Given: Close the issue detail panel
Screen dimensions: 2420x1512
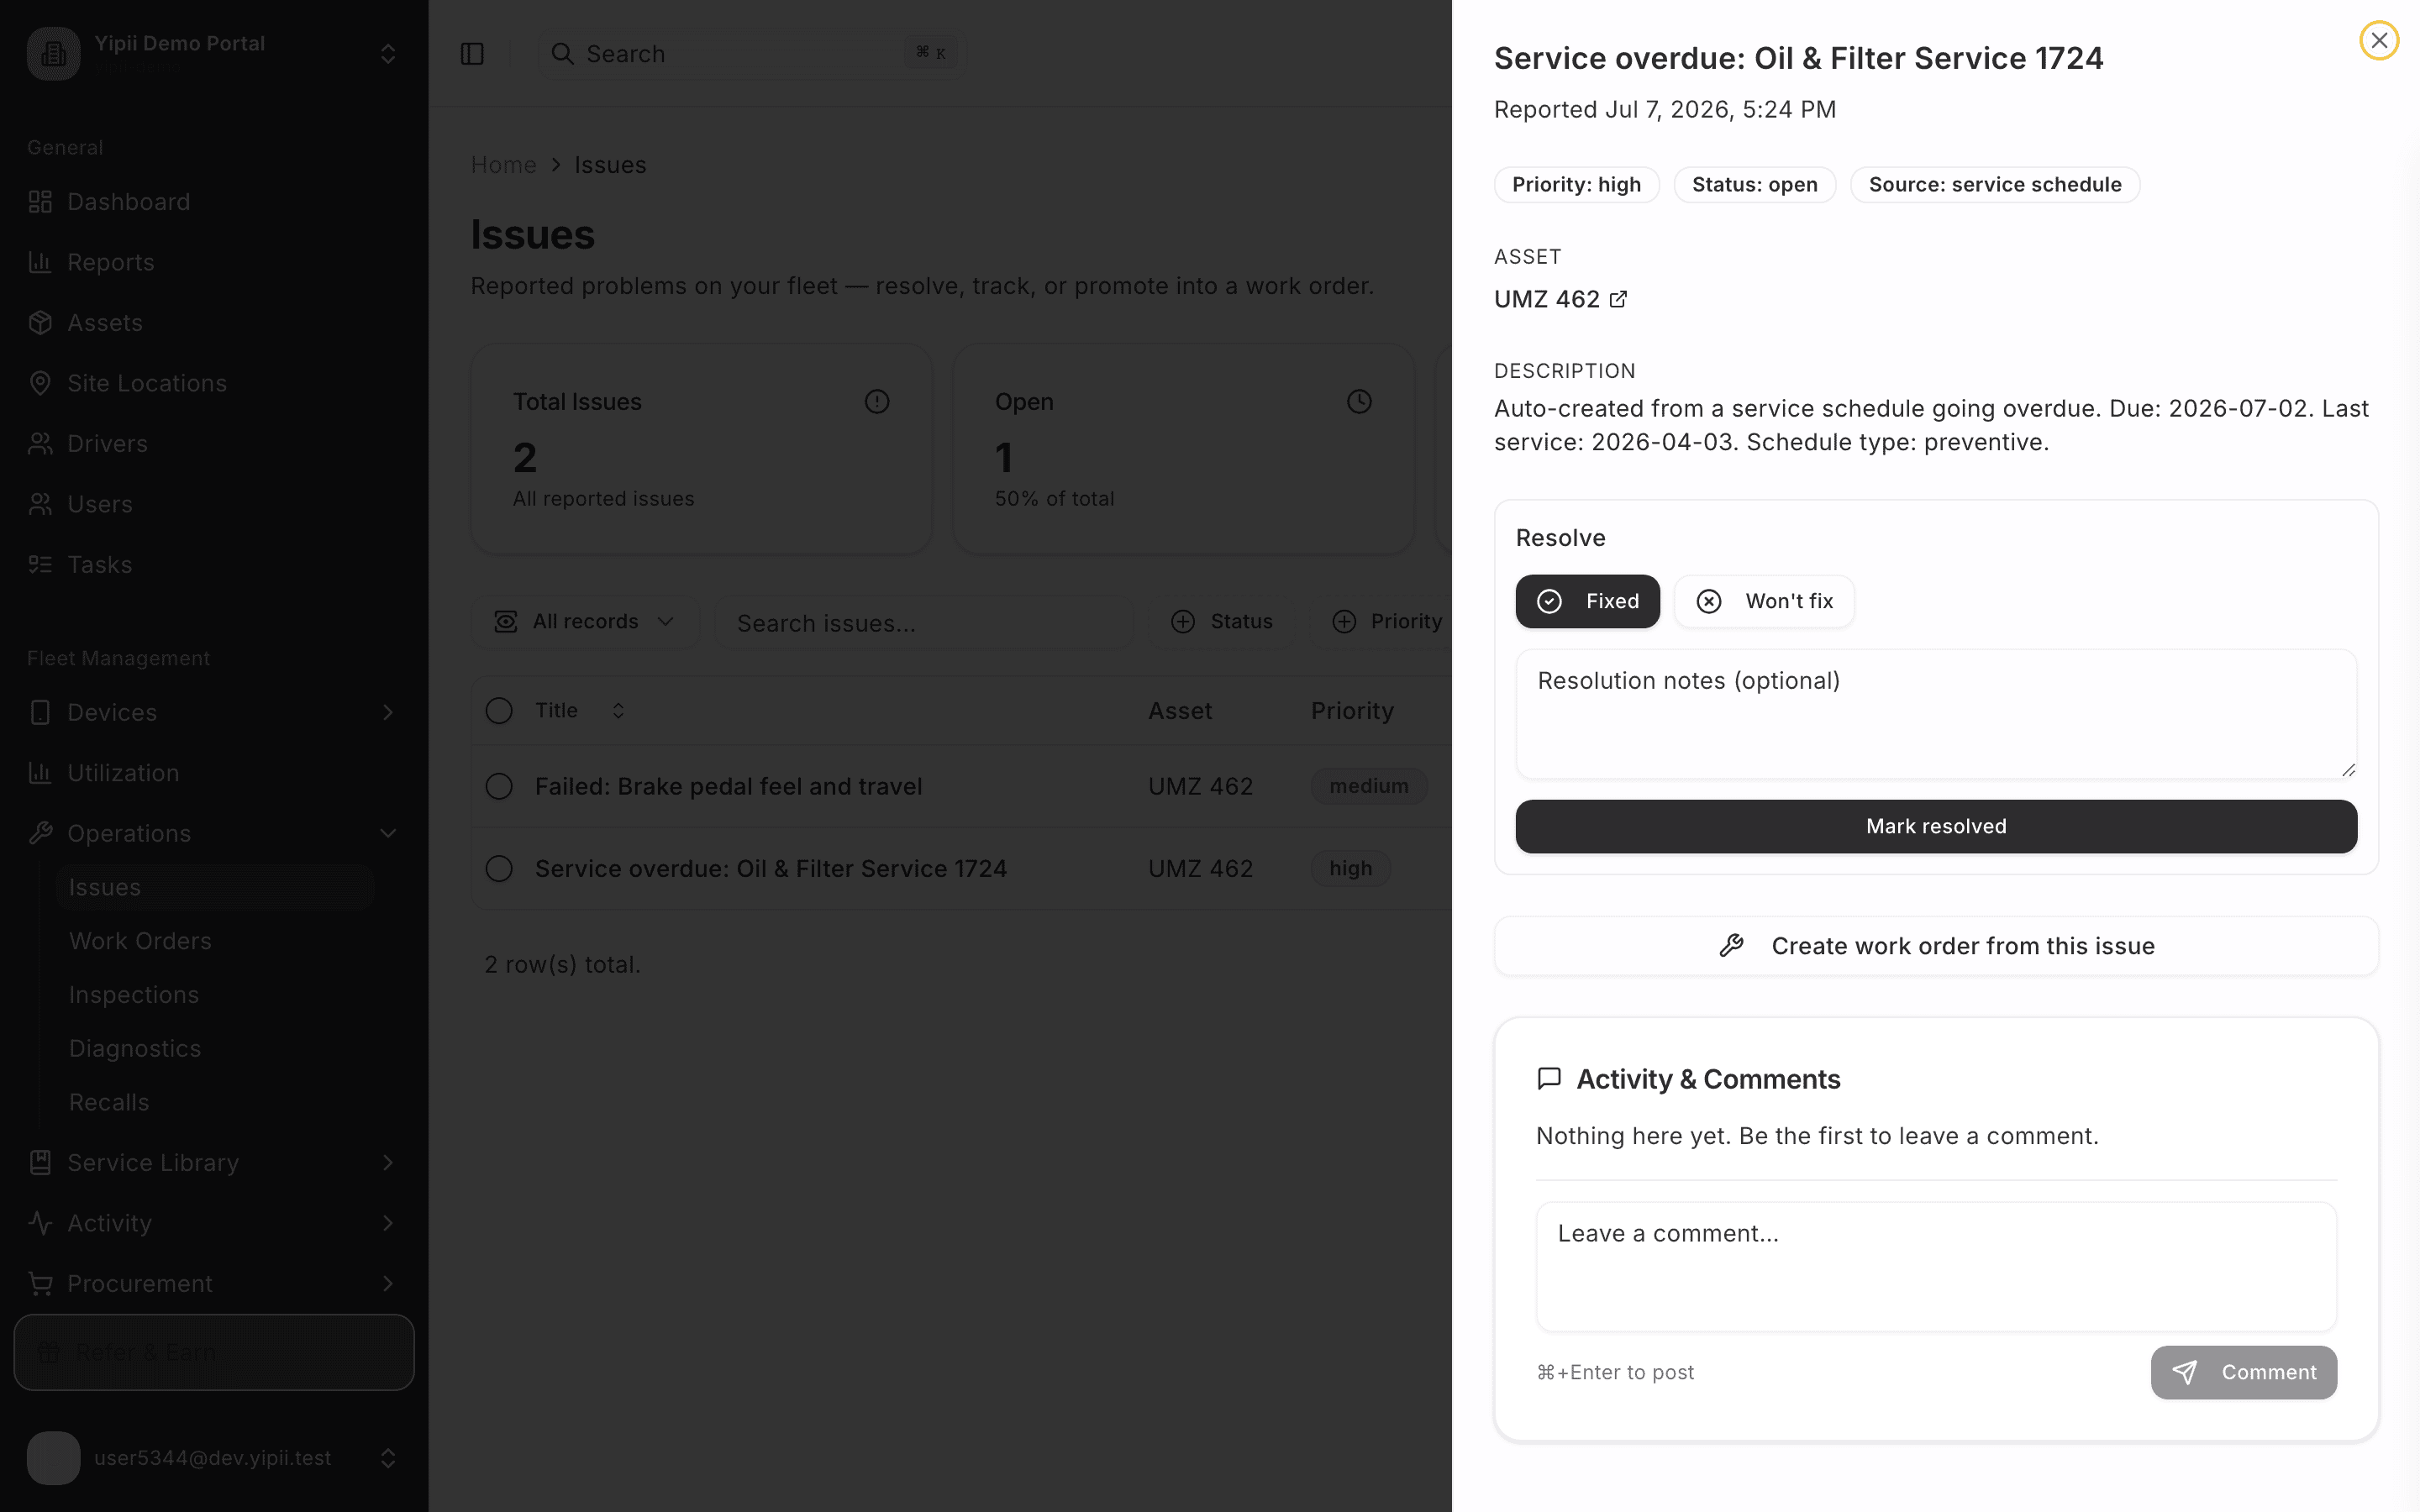Looking at the screenshot, I should click(2379, 40).
